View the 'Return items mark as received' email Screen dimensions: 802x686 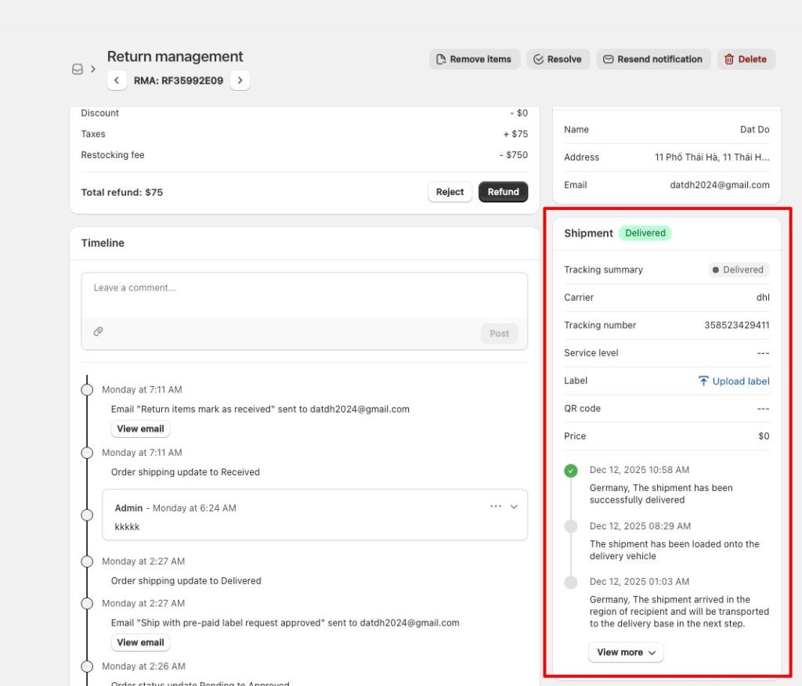(x=140, y=428)
